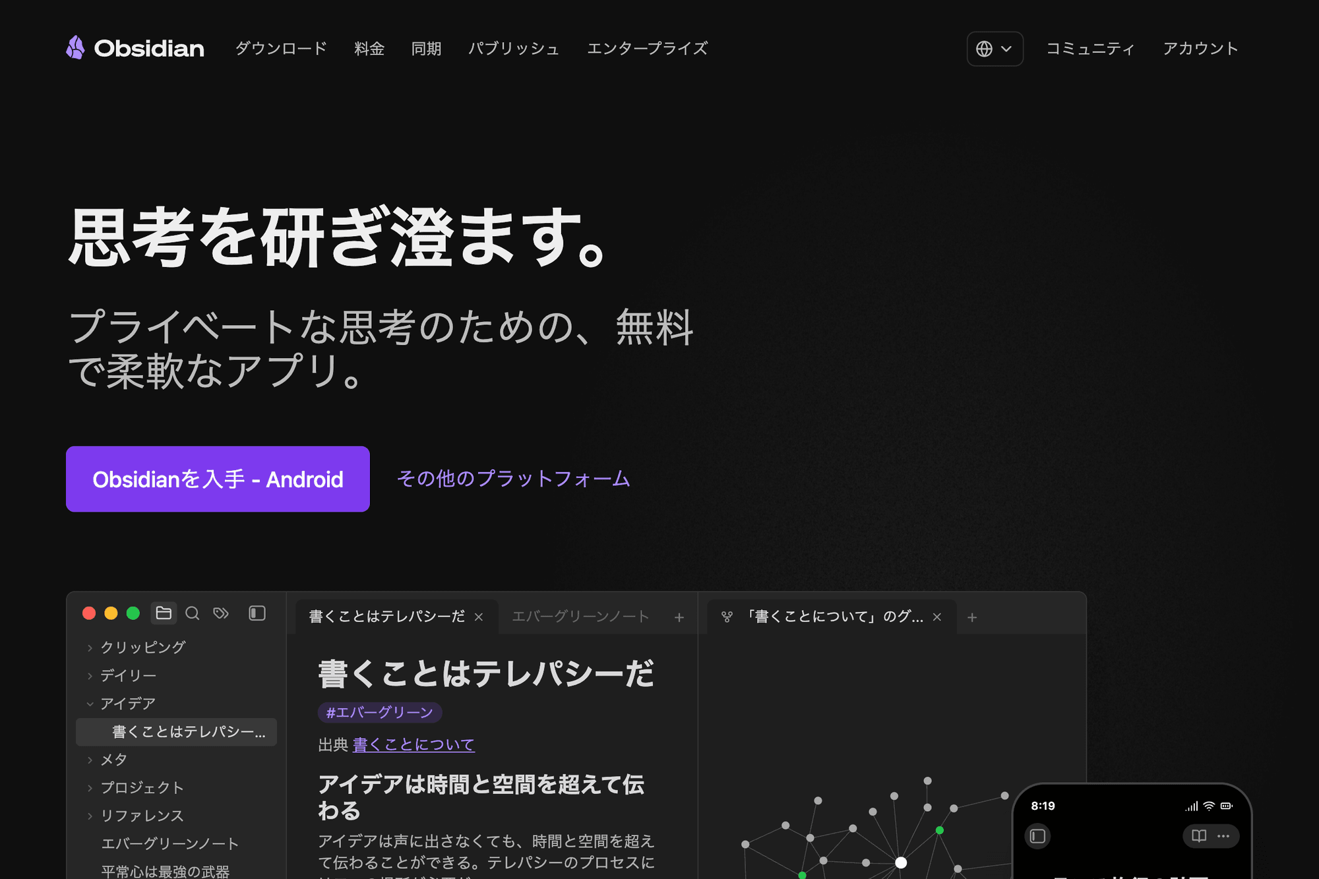Open the language globe dropdown
The image size is (1319, 879).
[995, 49]
